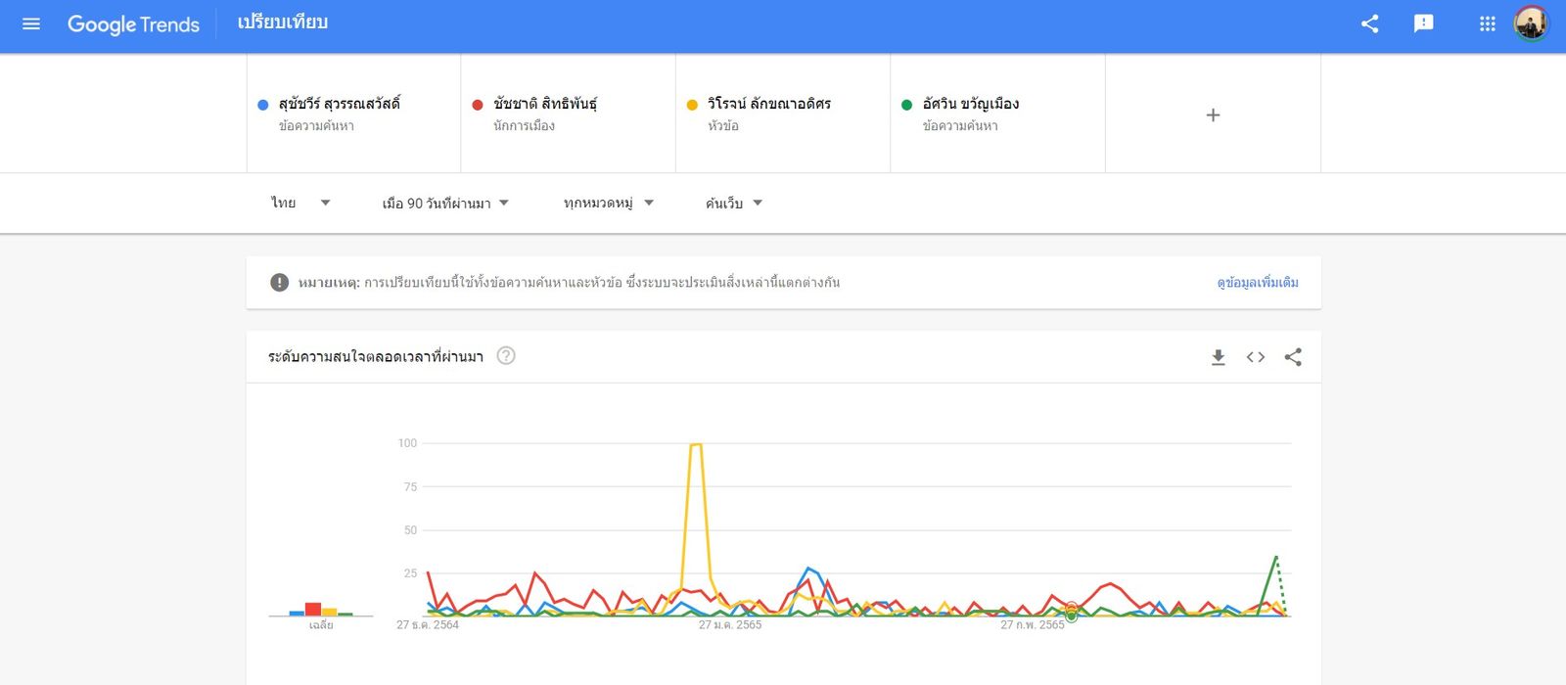Open the 90-day time range dropdown
This screenshot has width=1566, height=685.
[445, 203]
